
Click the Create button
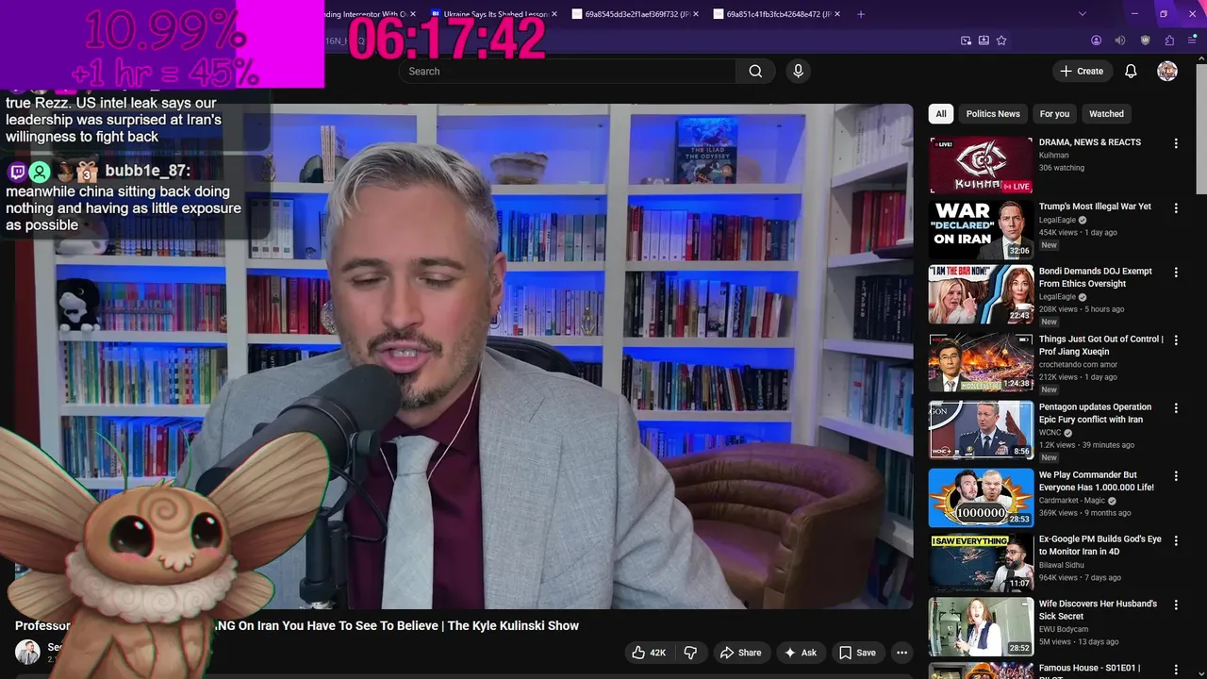pyautogui.click(x=1082, y=71)
